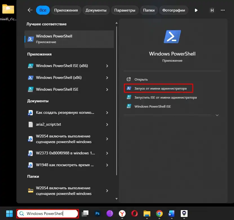Open Microsoft Word from the taskbar
Screen dimensions: 234x220
(171, 214)
